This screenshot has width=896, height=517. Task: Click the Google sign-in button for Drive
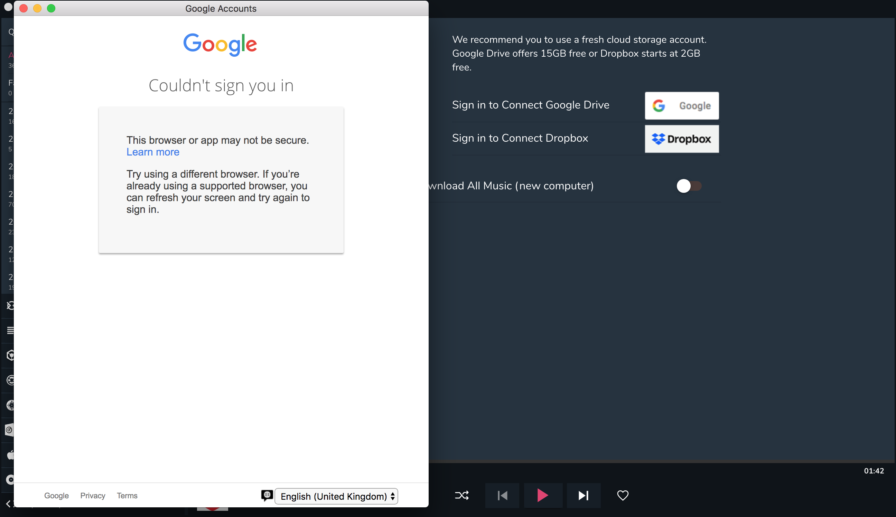[681, 106]
